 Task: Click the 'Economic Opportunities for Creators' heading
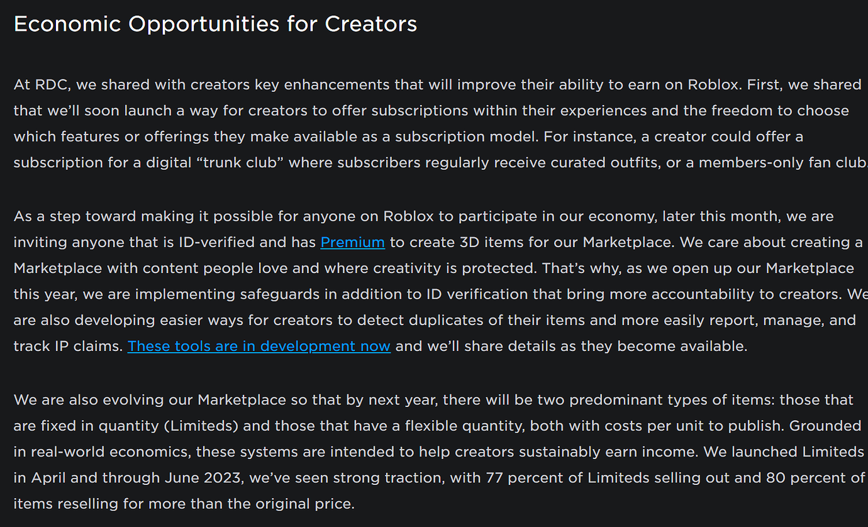coord(215,24)
